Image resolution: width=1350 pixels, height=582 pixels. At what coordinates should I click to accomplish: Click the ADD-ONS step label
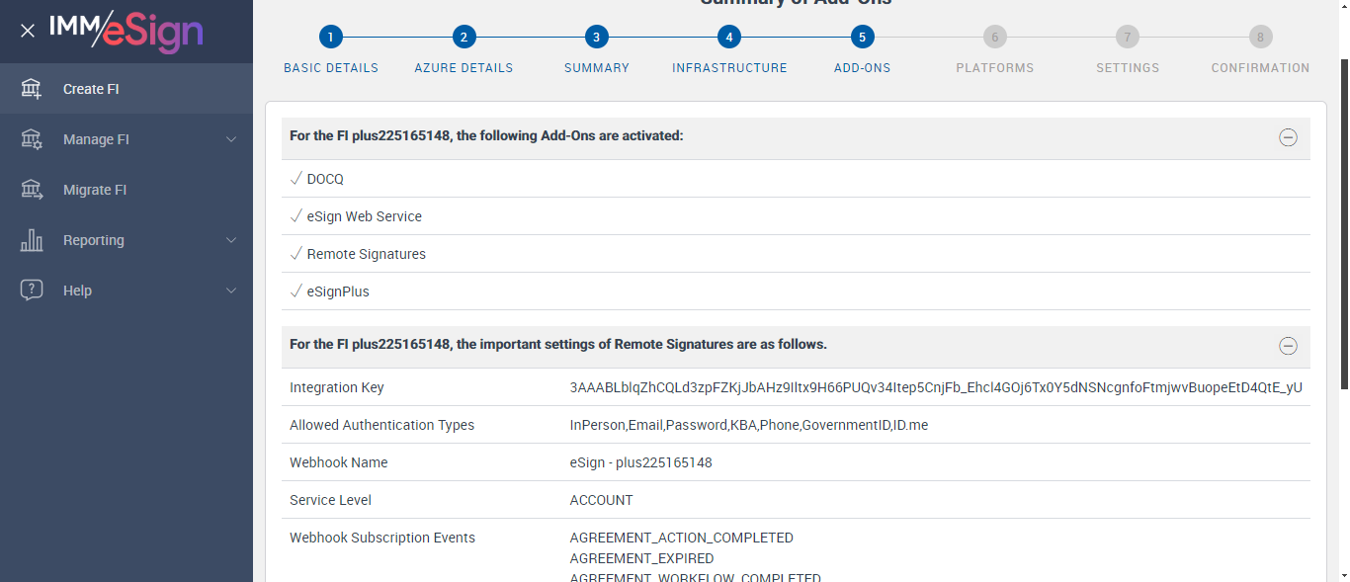[862, 68]
